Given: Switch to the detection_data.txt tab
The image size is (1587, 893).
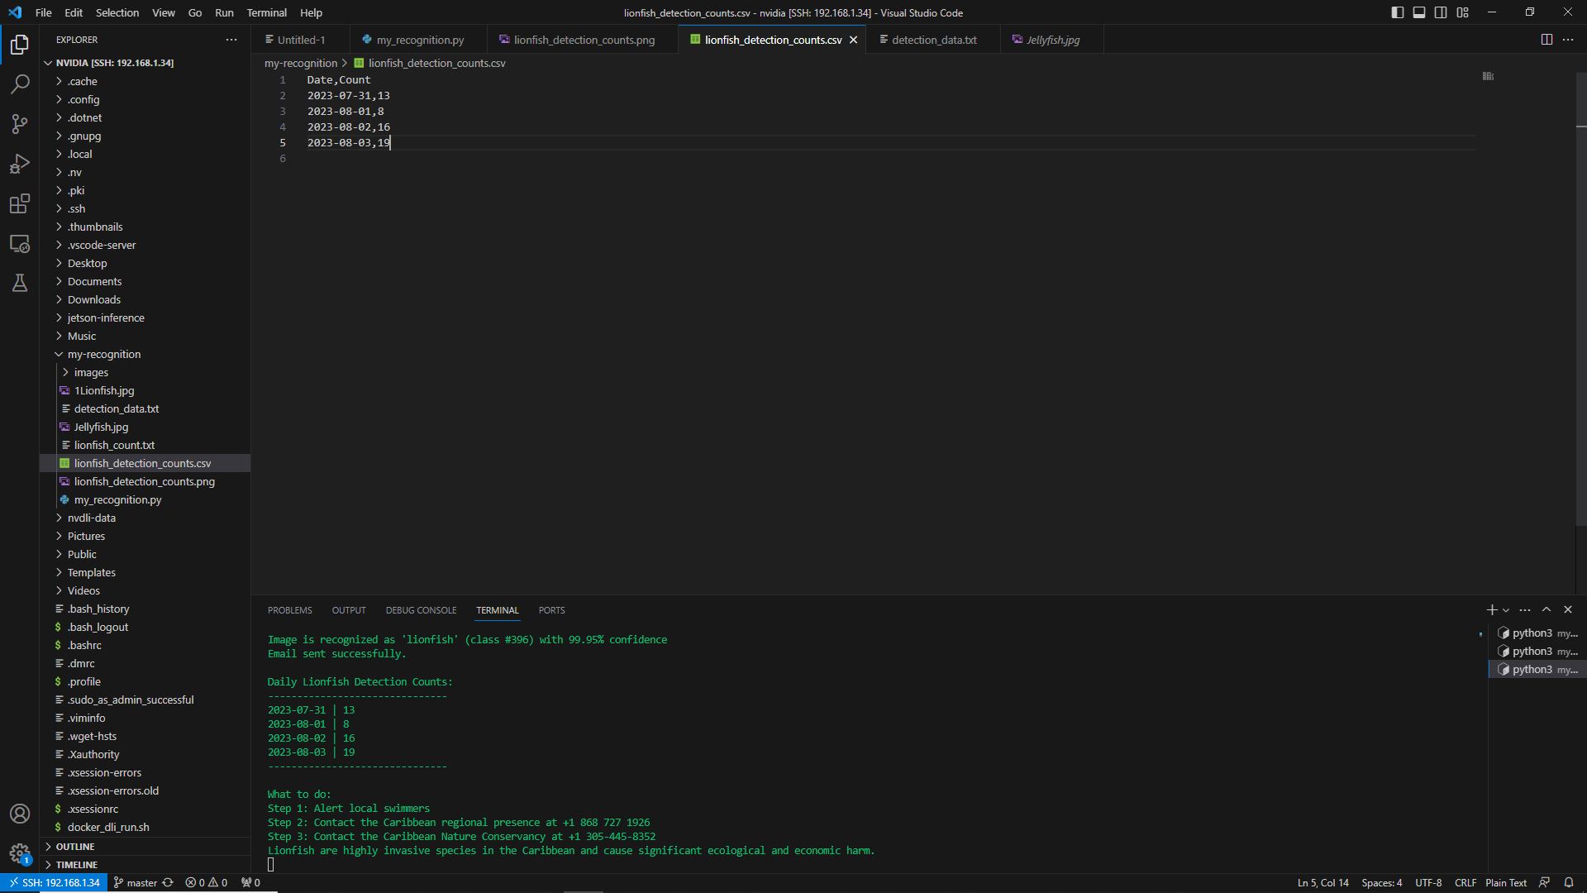Looking at the screenshot, I should point(933,40).
